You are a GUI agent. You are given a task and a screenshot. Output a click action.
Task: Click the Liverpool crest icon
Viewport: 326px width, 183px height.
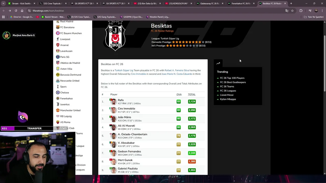pyautogui.click(x=58, y=39)
